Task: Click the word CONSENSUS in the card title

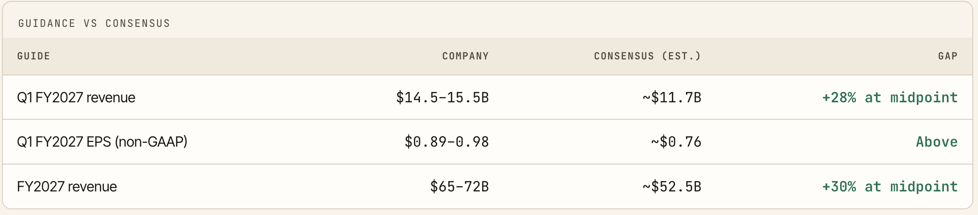Action: tap(137, 24)
